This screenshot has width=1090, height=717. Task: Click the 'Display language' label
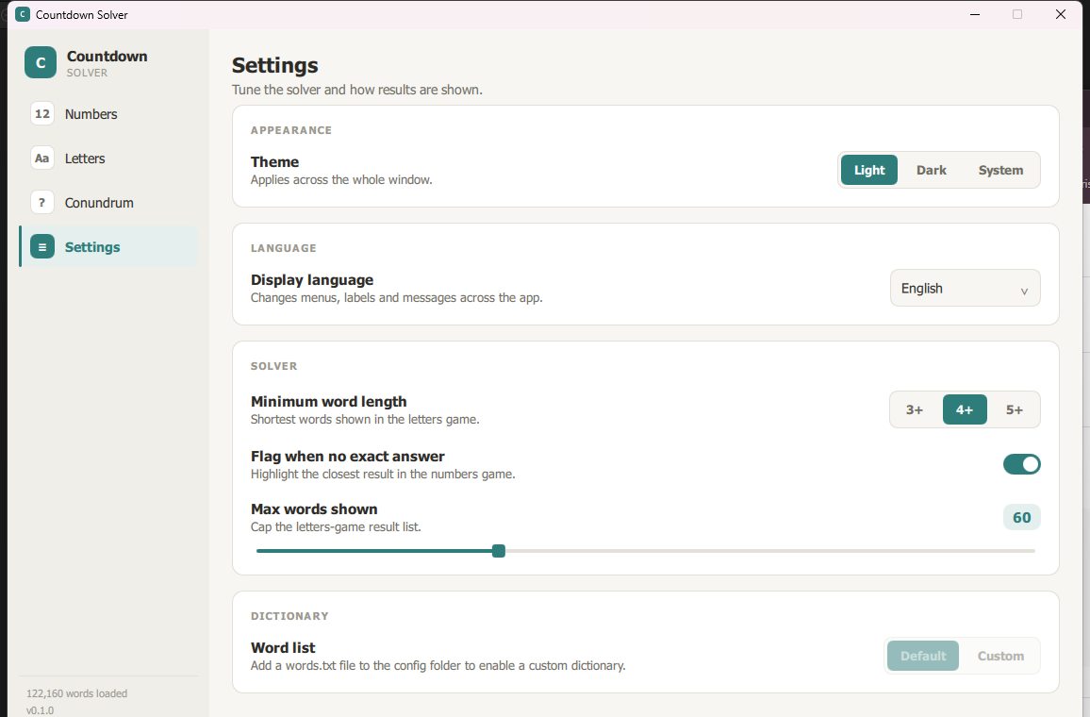click(x=311, y=279)
